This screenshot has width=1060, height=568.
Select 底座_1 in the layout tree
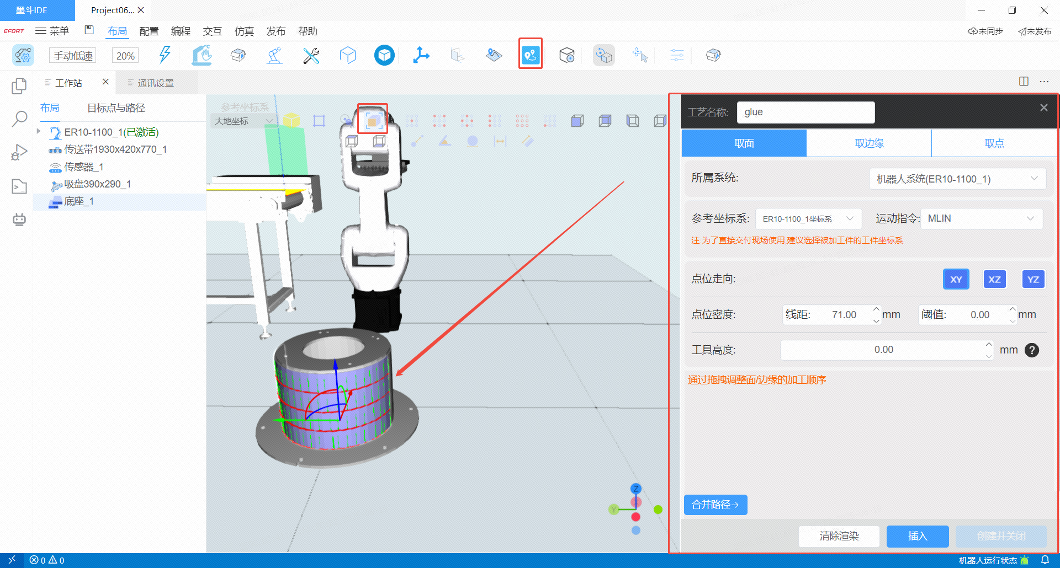(x=120, y=201)
